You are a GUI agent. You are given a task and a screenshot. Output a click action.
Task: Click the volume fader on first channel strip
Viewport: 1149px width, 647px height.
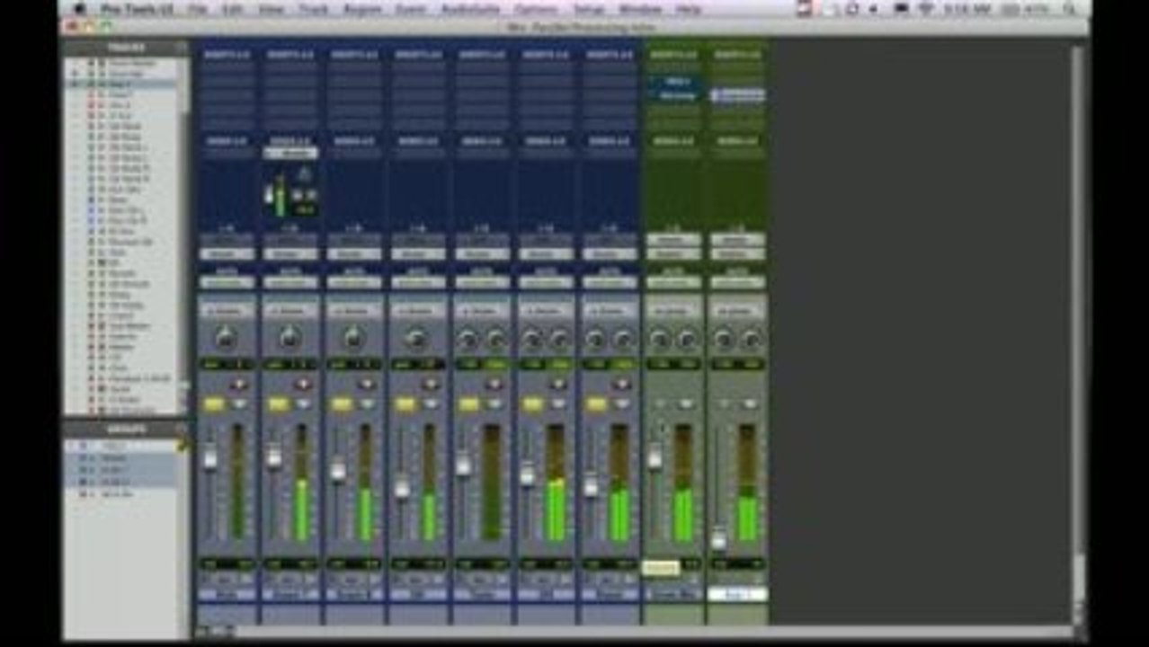point(210,457)
